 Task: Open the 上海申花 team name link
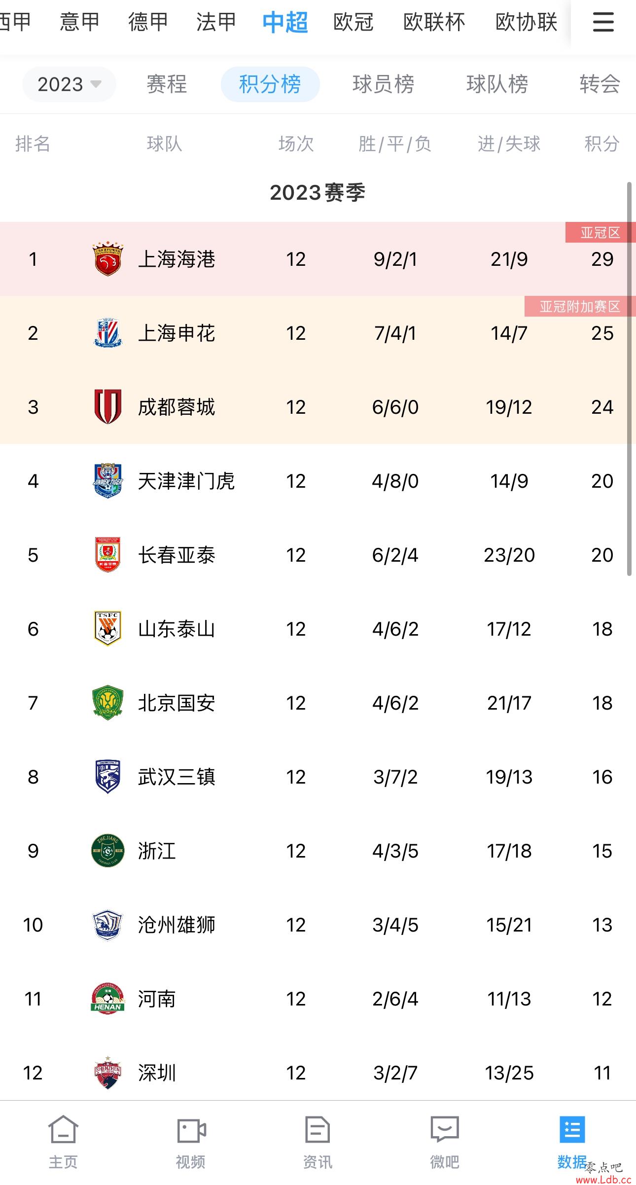pos(177,333)
